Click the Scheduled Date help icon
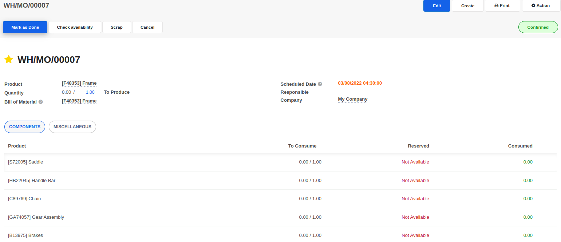Image resolution: width=561 pixels, height=242 pixels. [x=320, y=84]
